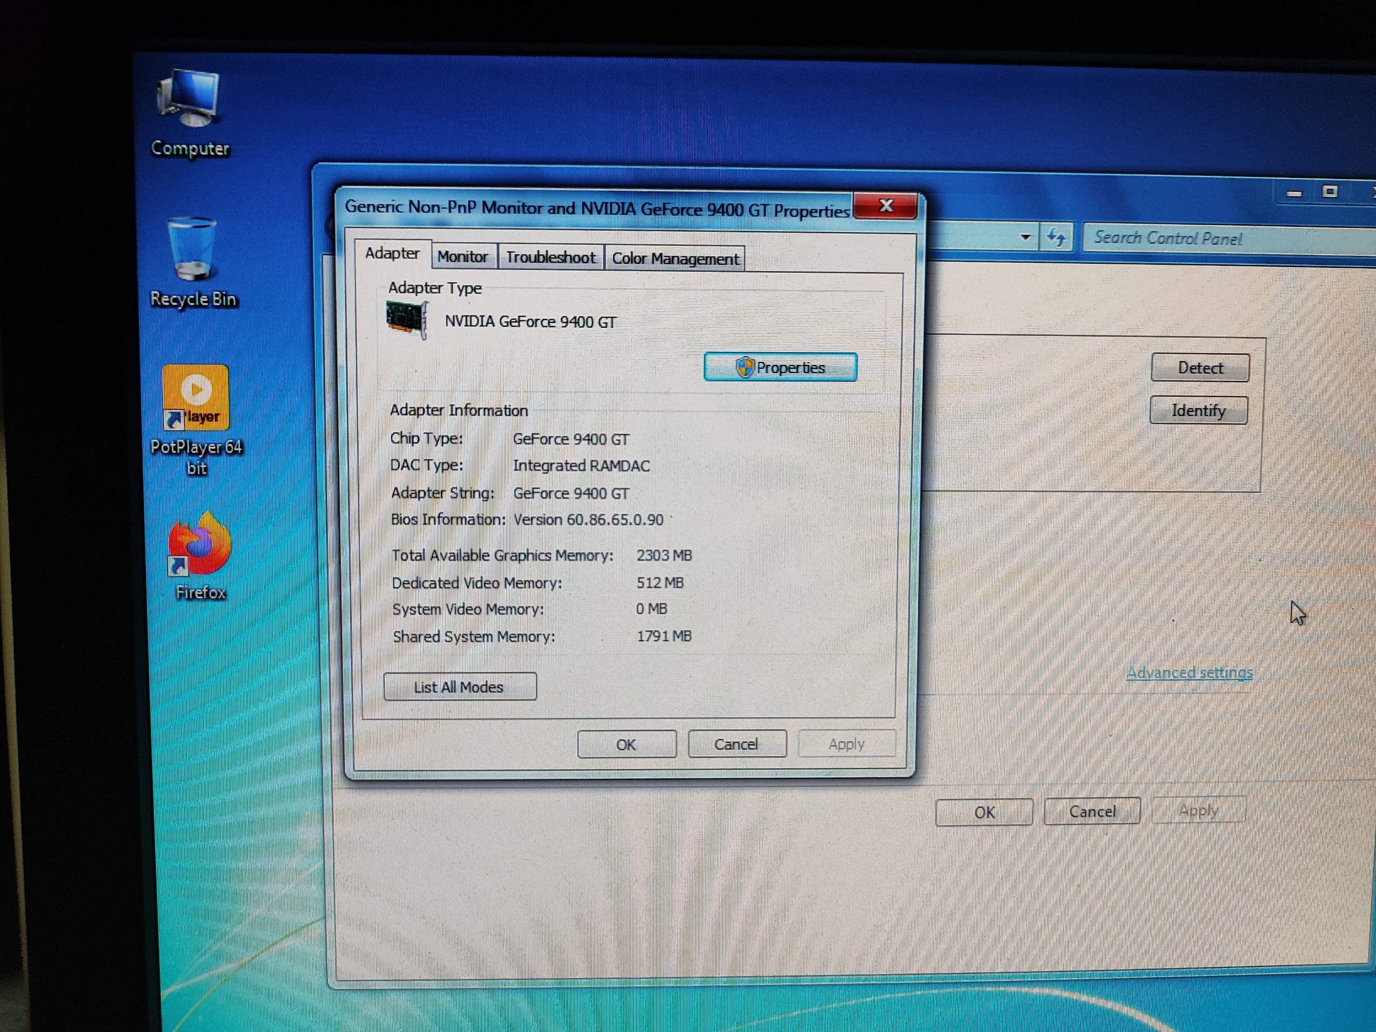The width and height of the screenshot is (1376, 1032).
Task: Close the GeForce 9400 GT Properties dialog
Action: 885,206
